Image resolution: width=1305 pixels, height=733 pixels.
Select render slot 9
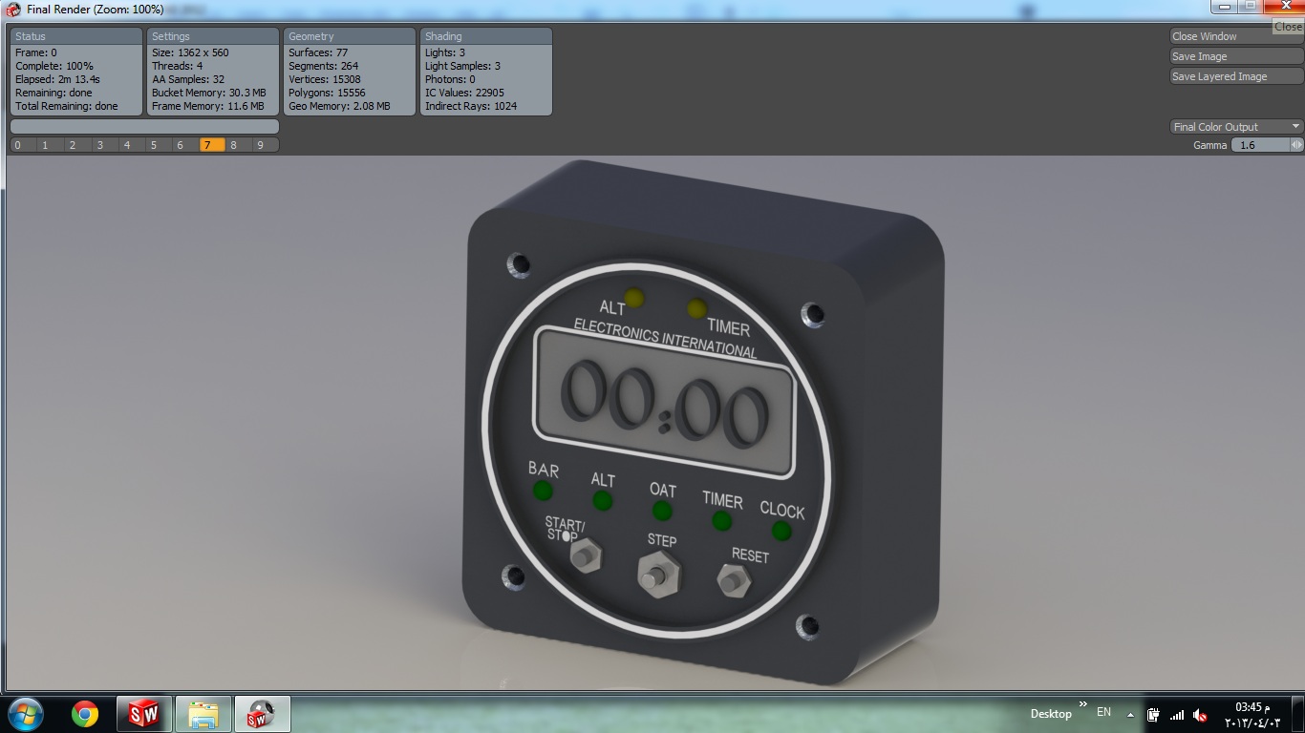(261, 145)
